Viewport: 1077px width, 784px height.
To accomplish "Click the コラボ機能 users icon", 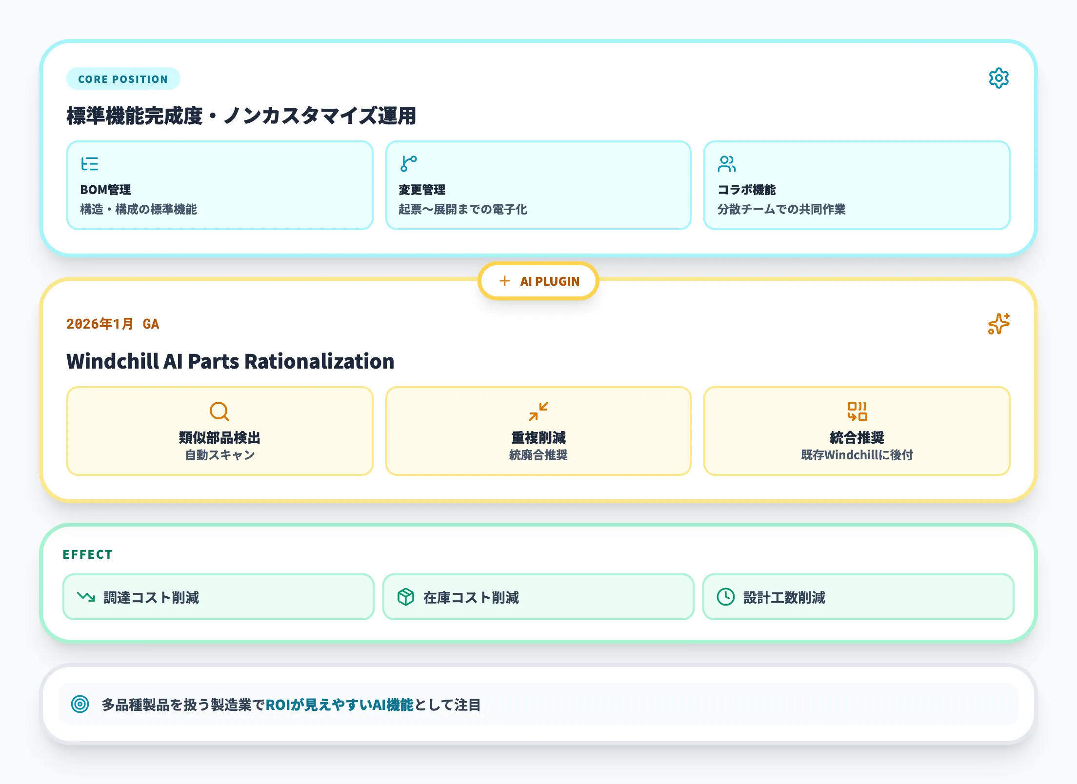I will point(727,164).
